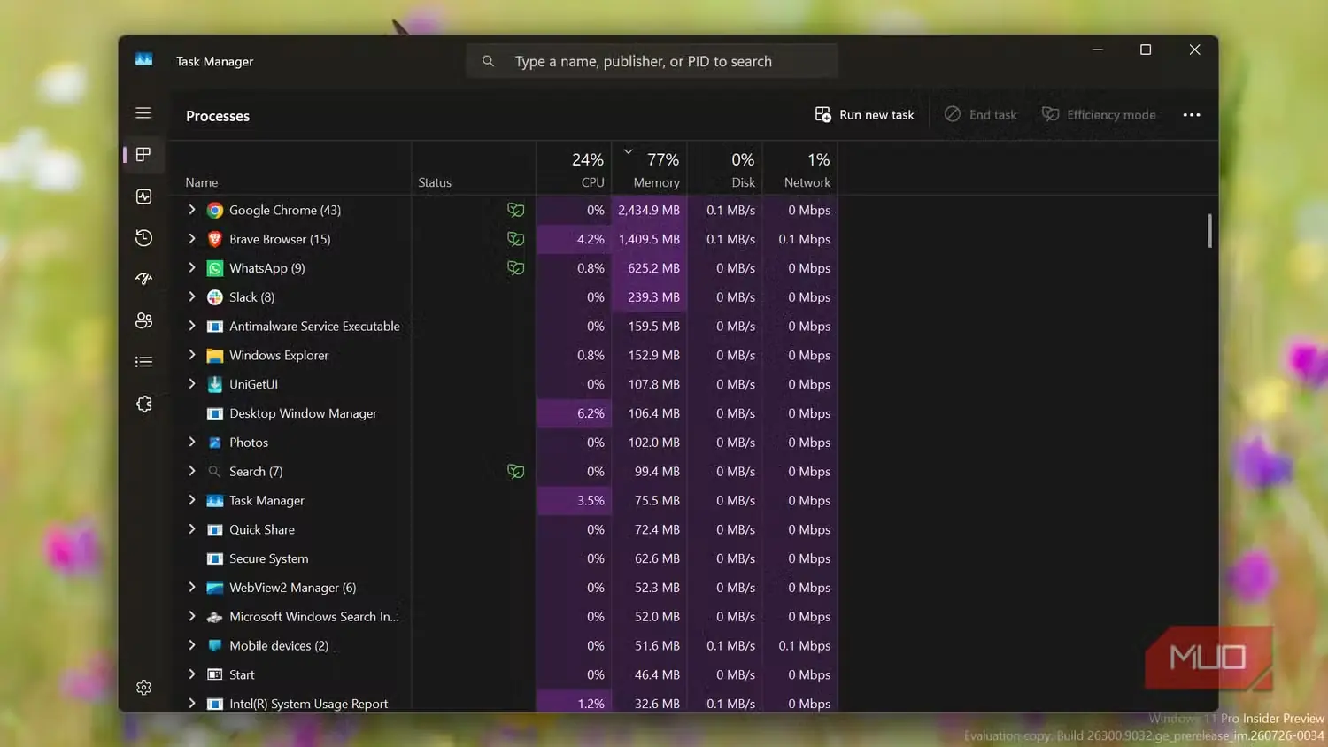Open Task Manager settings gear
The height and width of the screenshot is (747, 1328).
(143, 688)
